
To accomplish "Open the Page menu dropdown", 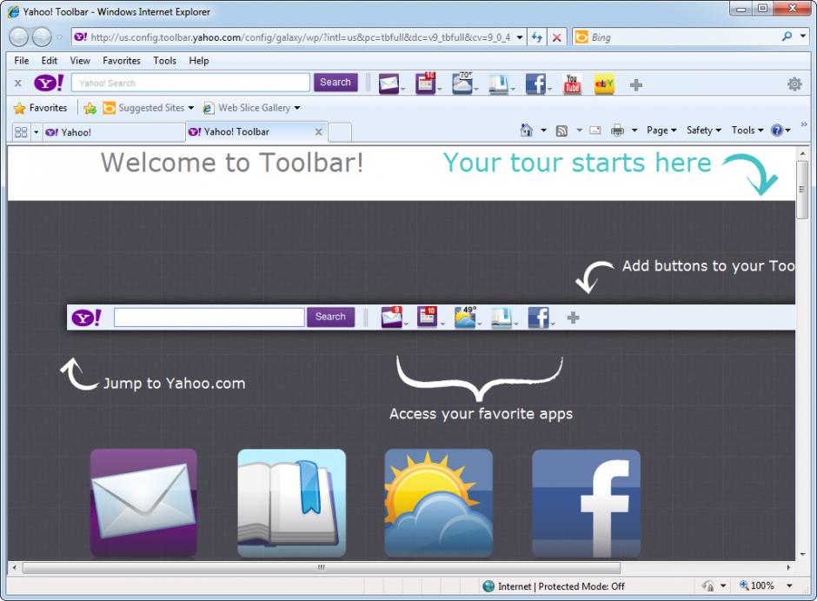I will [x=661, y=130].
